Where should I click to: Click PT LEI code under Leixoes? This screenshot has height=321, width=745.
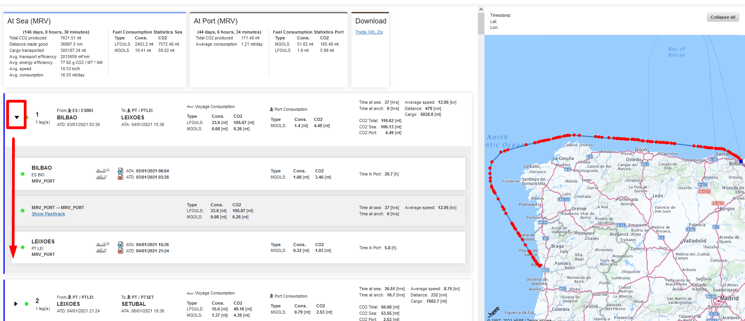(37, 248)
